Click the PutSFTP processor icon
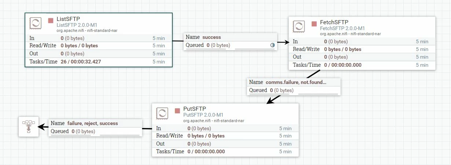This screenshot has height=165, width=451. point(162,113)
